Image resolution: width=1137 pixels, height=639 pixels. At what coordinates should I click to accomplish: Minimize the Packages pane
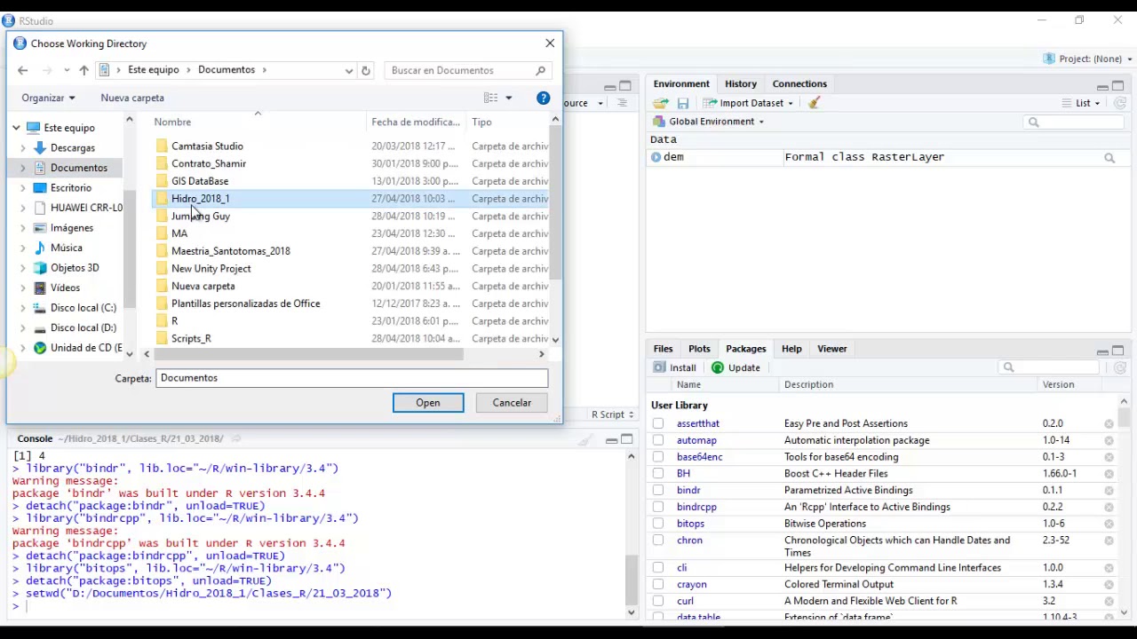(x=1102, y=351)
